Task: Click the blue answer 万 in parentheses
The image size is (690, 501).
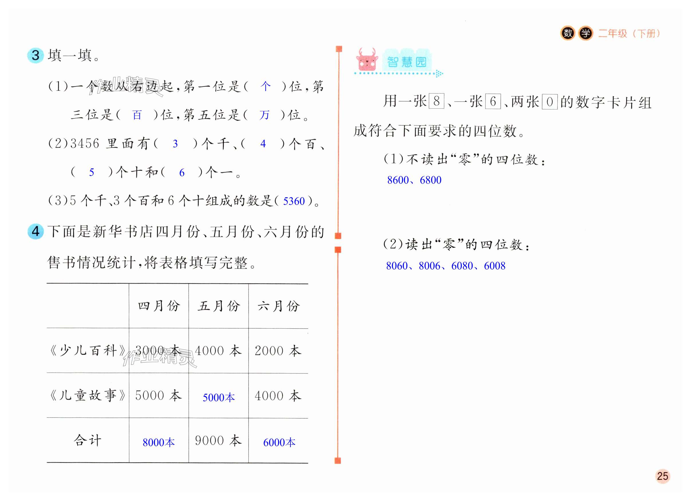Action: pos(264,115)
